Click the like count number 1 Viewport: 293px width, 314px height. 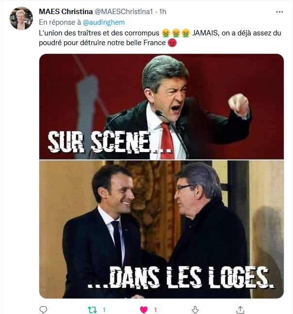155,309
